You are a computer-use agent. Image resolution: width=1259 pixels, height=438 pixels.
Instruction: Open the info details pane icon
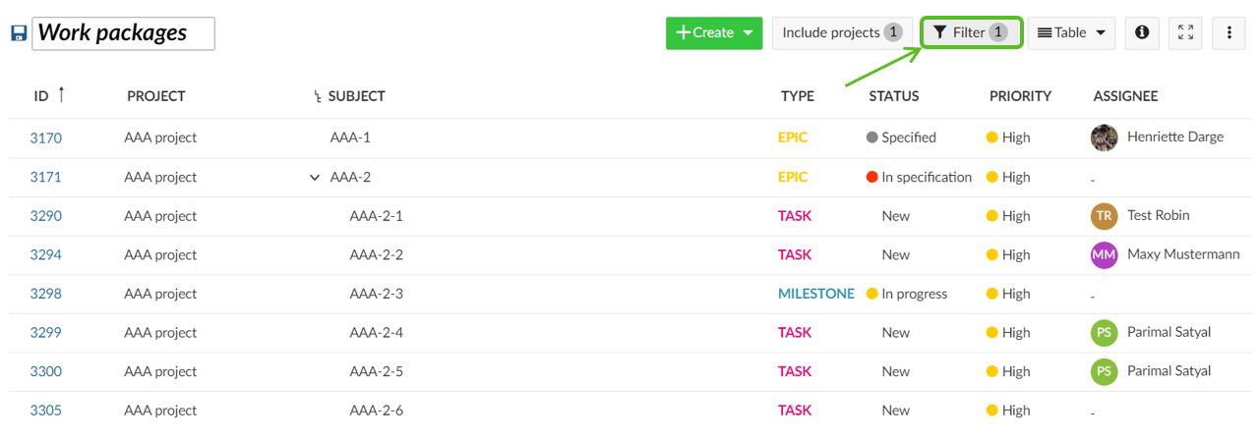1142,32
